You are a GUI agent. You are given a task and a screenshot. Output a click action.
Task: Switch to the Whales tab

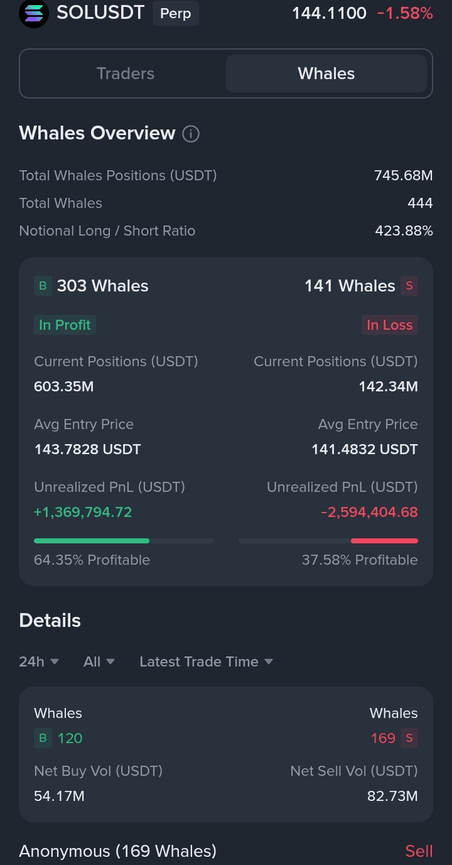[x=326, y=73]
